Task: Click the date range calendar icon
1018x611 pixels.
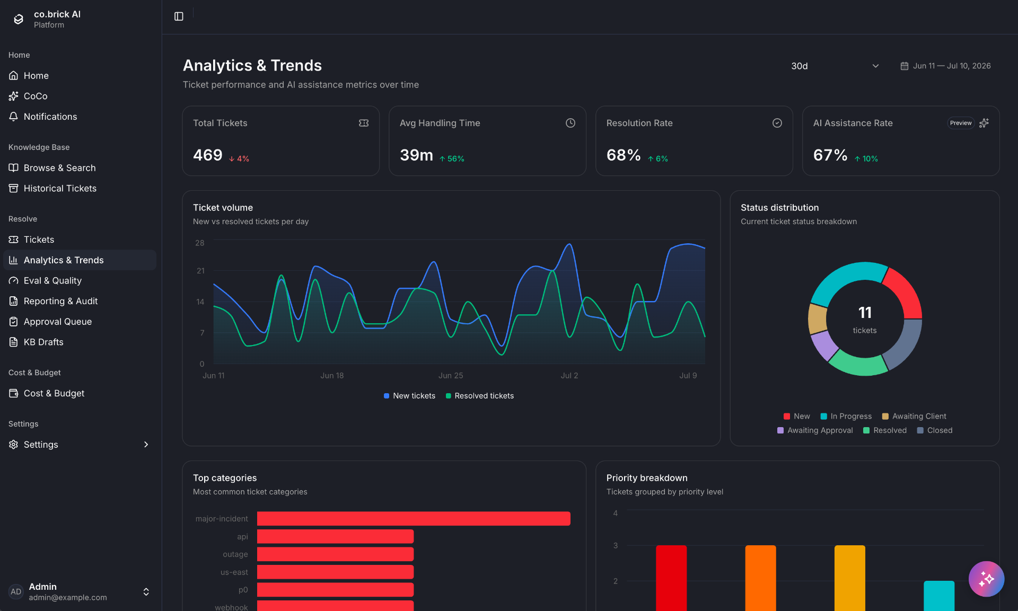Action: [x=905, y=66]
